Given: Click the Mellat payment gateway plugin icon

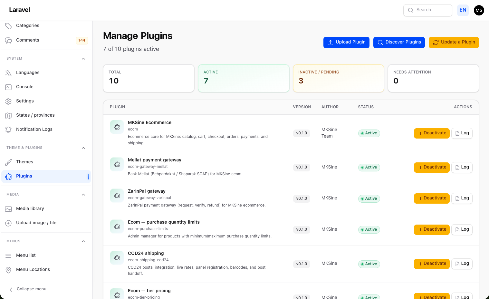Looking at the screenshot, I should 117,164.
